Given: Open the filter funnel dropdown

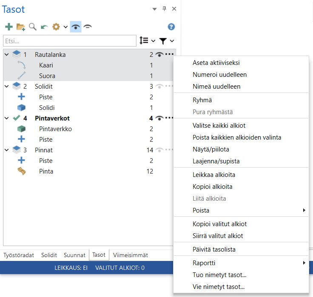Looking at the screenshot, I should point(166,41).
